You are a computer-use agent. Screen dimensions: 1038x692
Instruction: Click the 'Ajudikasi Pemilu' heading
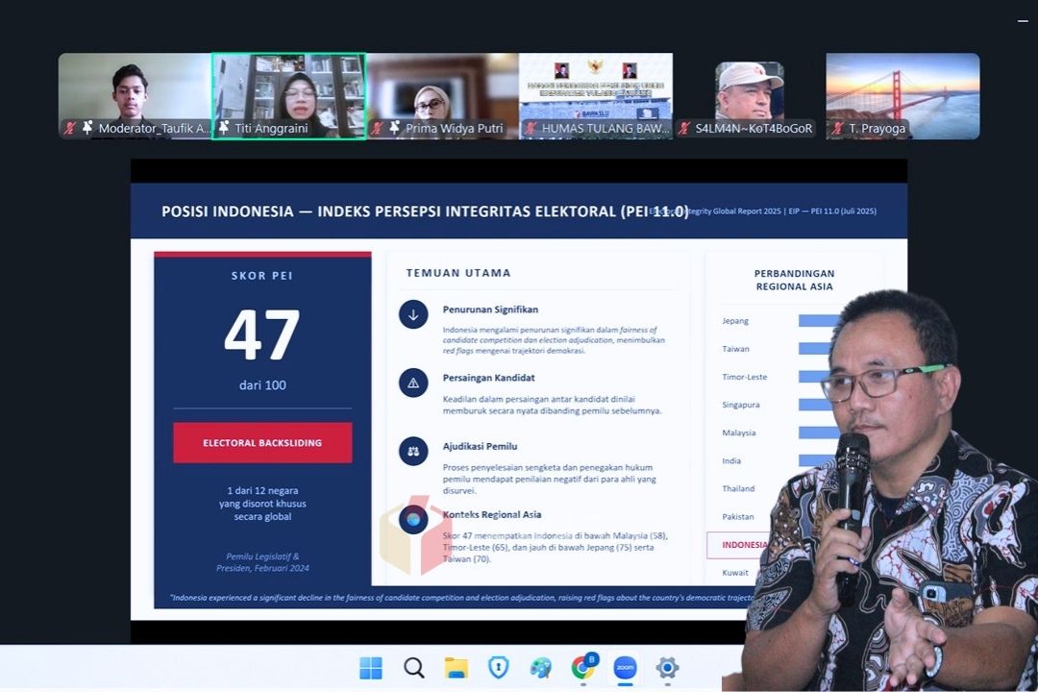(480, 446)
